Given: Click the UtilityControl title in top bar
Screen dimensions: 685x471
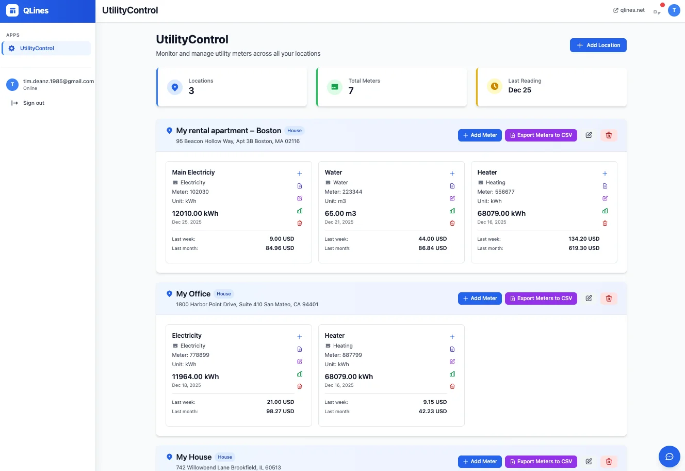Looking at the screenshot, I should pos(130,10).
